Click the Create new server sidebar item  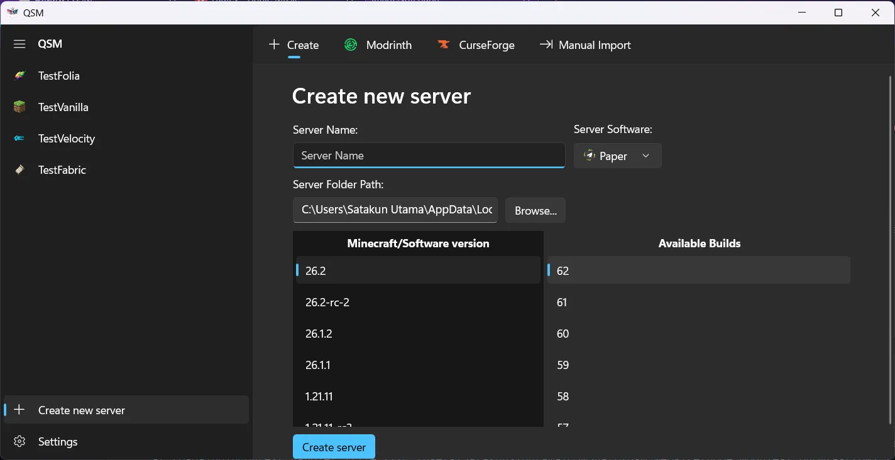(126, 410)
